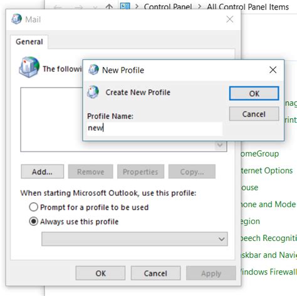Open HomeGroup in Control Panel
Screen dimensions: 297x296
click(x=259, y=154)
